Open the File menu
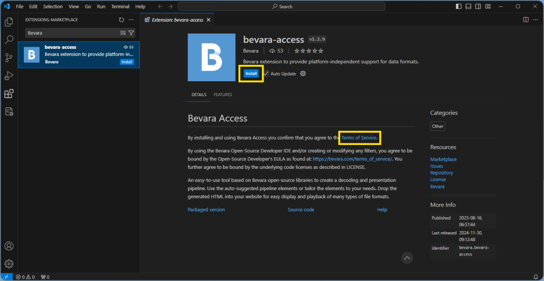Screen dimensions: 544x281 click(x=20, y=6)
